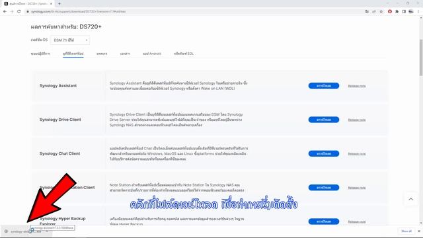Image resolution: width=423 pixels, height=238 pixels.
Task: Switch to the third tab in the row
Action: pyautogui.click(x=102, y=54)
